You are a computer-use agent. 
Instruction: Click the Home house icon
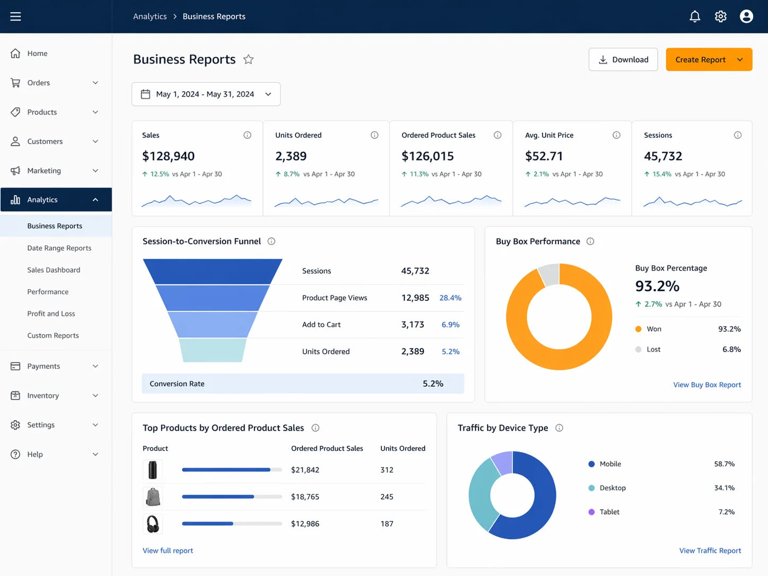[x=15, y=53]
